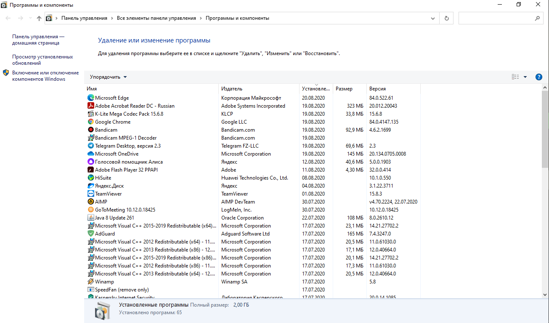The image size is (549, 323).
Task: Click publisher Adguard Software Ltd
Action: tap(246, 234)
